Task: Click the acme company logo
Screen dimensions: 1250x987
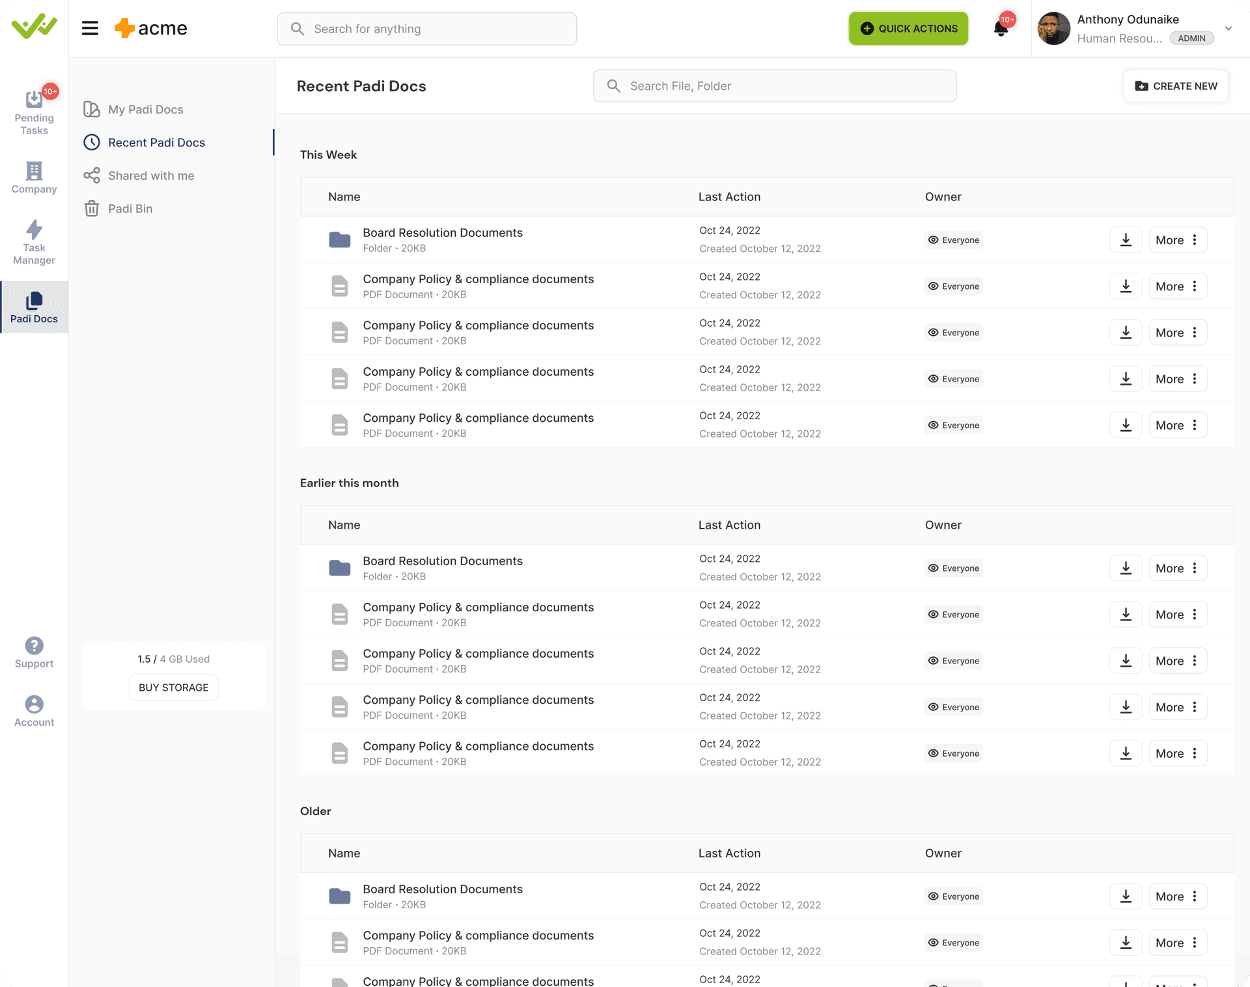Action: click(x=151, y=29)
